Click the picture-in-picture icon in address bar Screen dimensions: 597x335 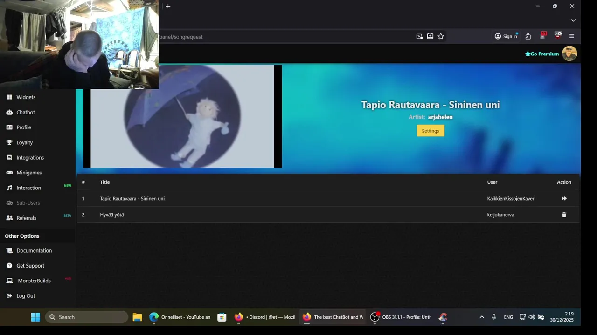[419, 36]
